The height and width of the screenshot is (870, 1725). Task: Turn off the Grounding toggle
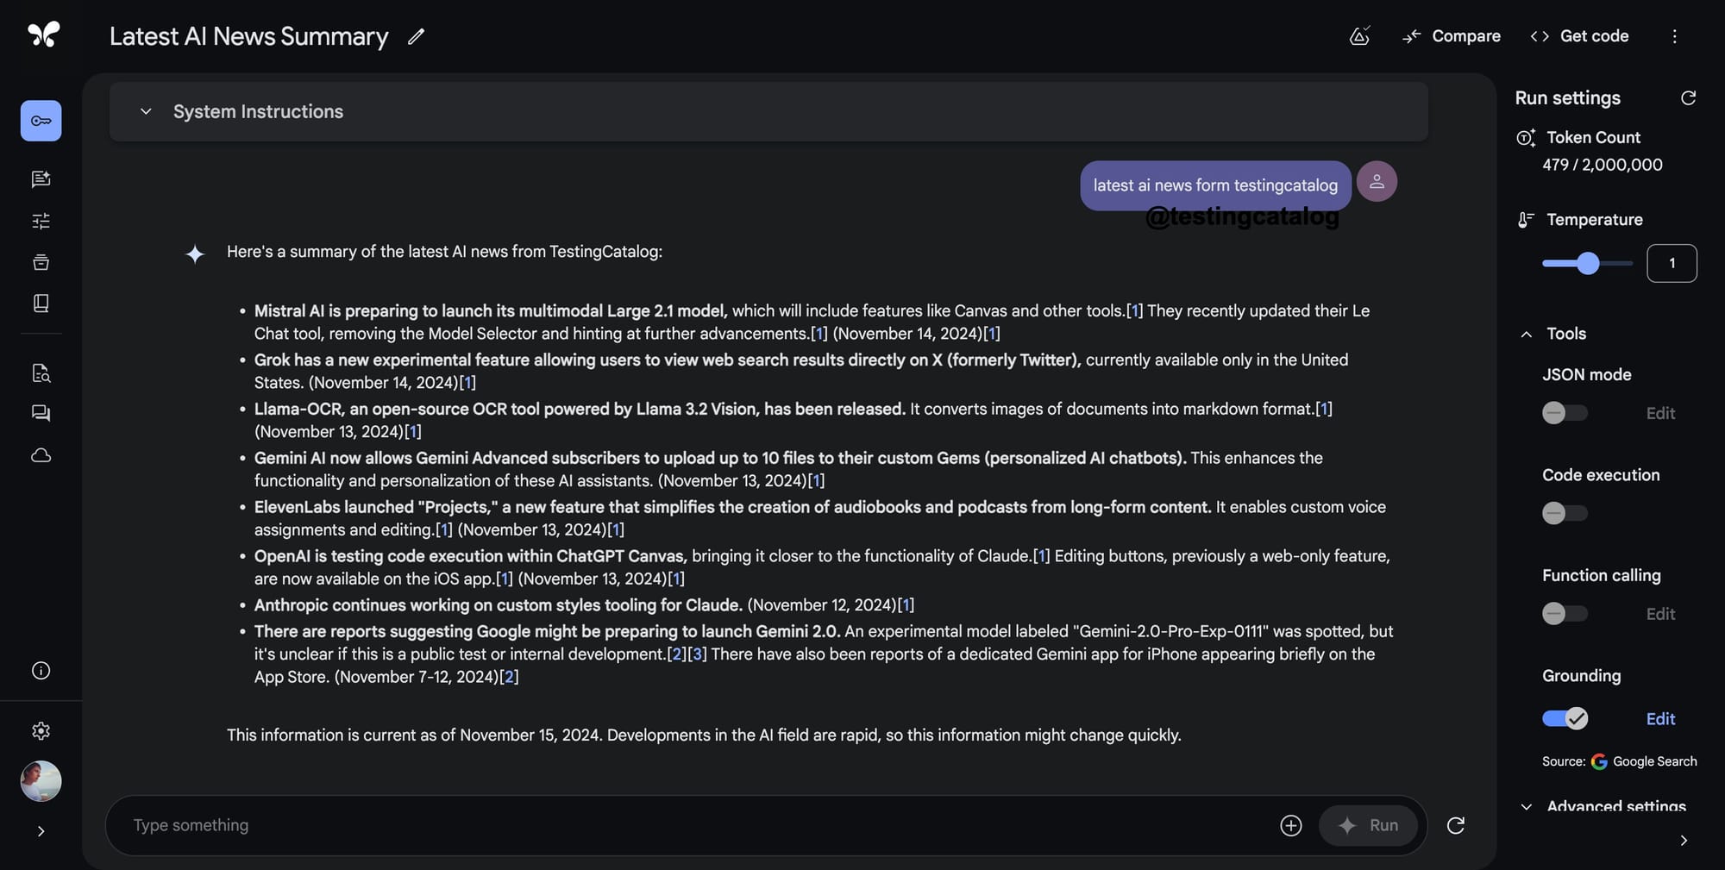(x=1565, y=718)
